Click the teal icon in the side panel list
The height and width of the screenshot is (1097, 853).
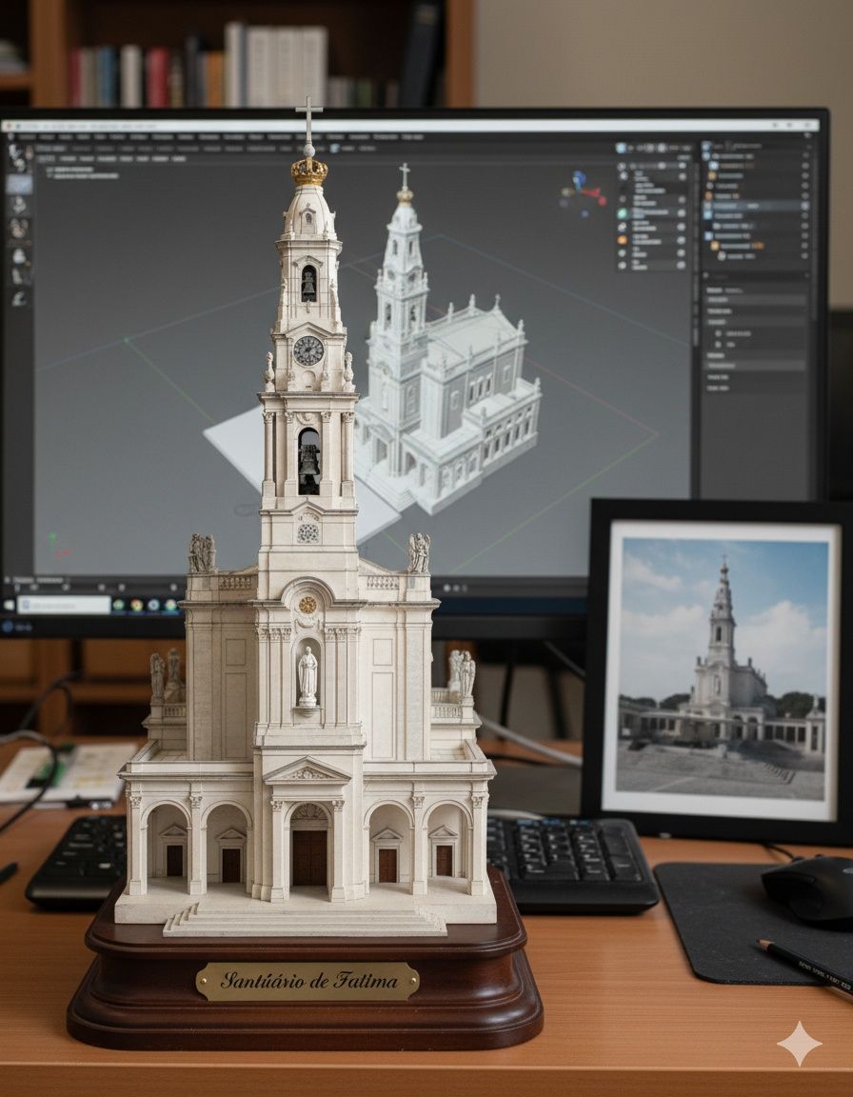click(623, 214)
